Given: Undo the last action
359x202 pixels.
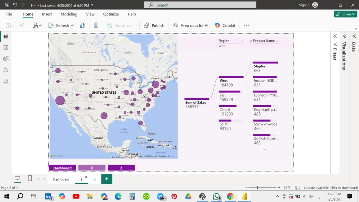Looking at the screenshot, I should coord(15,5).
